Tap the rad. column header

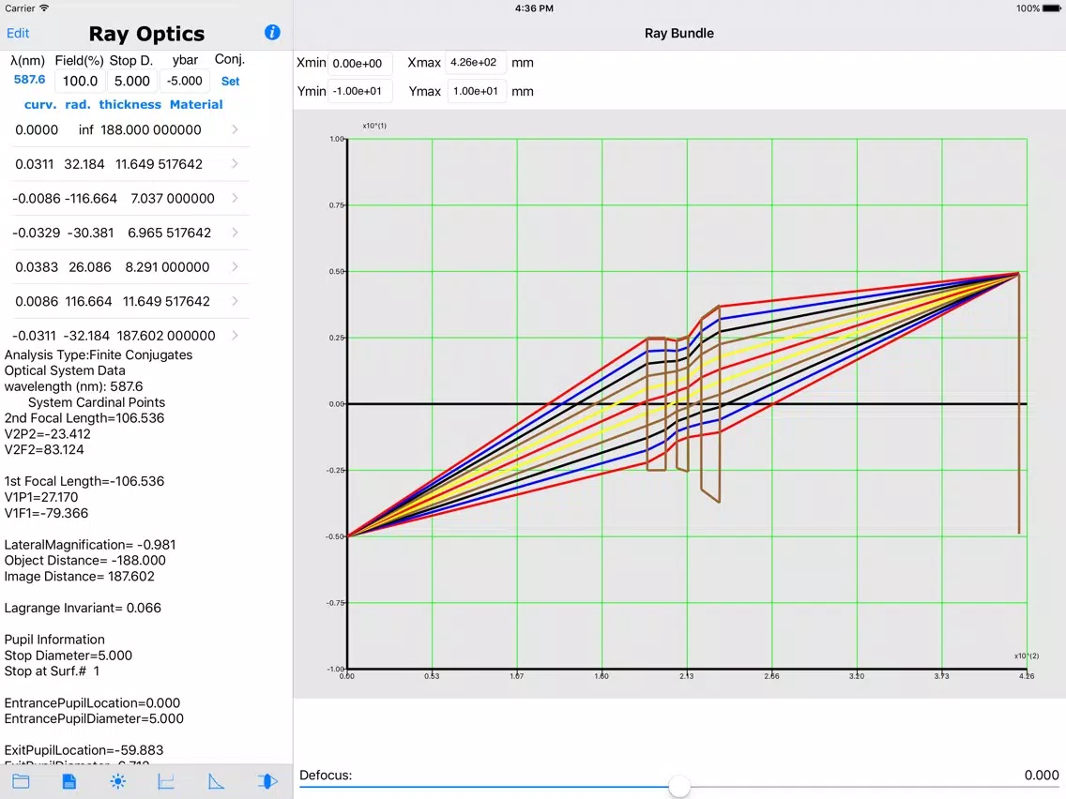[78, 104]
